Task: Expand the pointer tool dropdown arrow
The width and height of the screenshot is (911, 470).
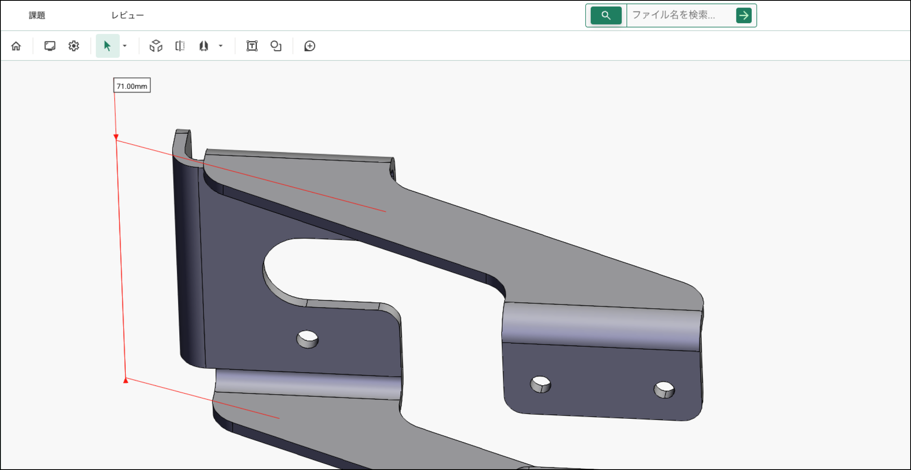Action: coord(125,46)
